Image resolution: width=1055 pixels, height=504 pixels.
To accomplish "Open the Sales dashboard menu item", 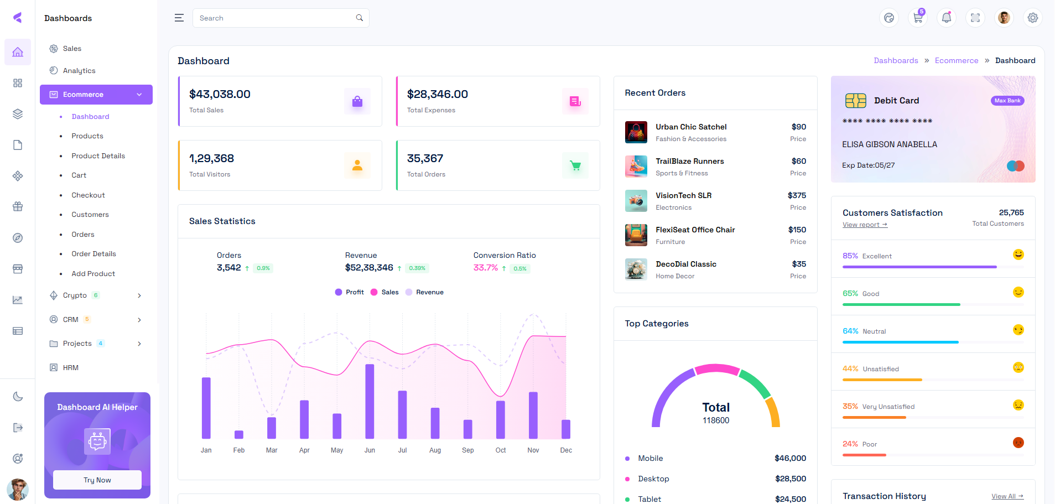I will coord(72,49).
